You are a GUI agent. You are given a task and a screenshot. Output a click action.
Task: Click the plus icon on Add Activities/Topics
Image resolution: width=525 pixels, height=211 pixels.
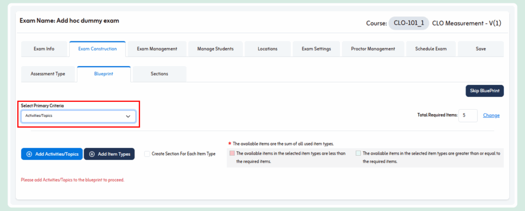click(29, 154)
